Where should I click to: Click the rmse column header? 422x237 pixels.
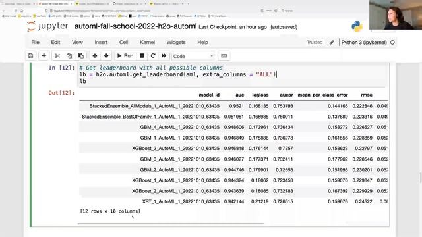point(367,95)
